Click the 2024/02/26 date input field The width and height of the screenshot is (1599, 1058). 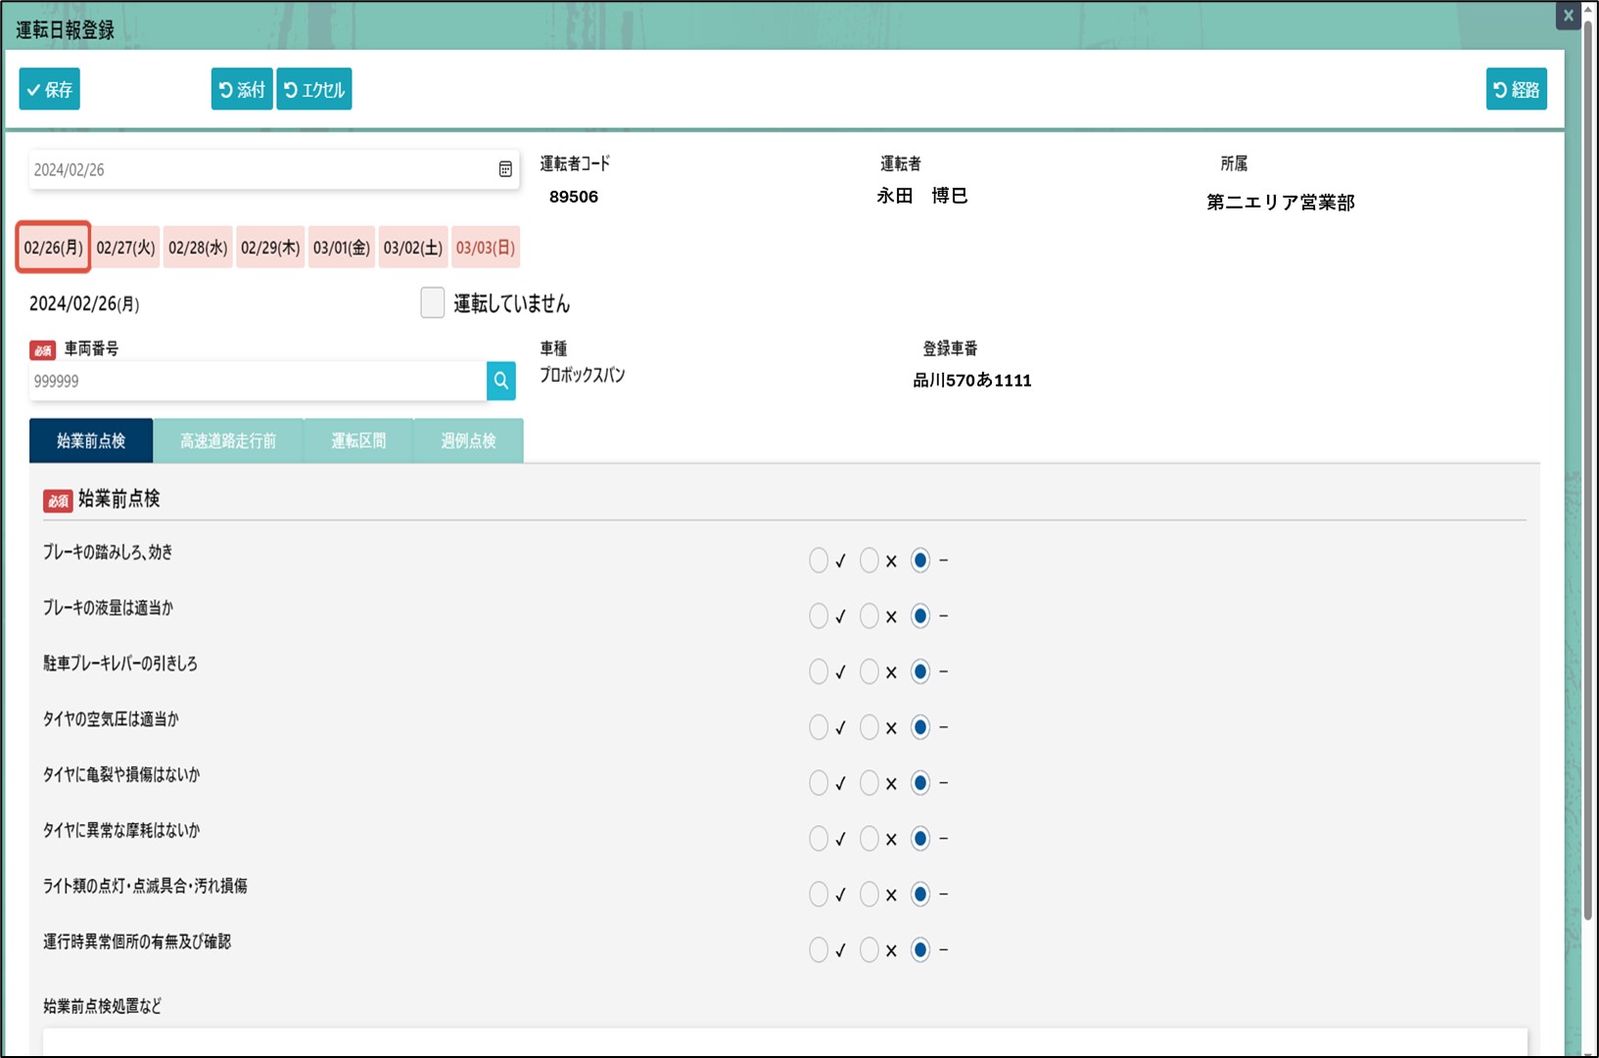tap(259, 169)
